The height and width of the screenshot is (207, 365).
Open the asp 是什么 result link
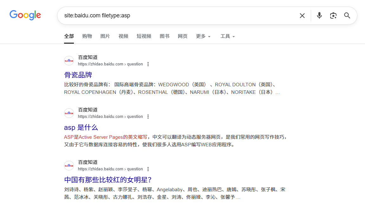[81, 127]
